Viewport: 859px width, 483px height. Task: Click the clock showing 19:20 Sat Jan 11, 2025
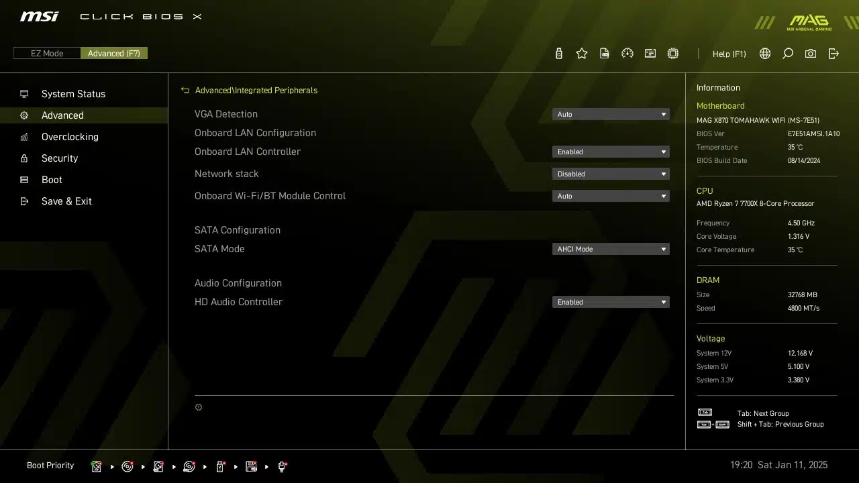click(778, 465)
